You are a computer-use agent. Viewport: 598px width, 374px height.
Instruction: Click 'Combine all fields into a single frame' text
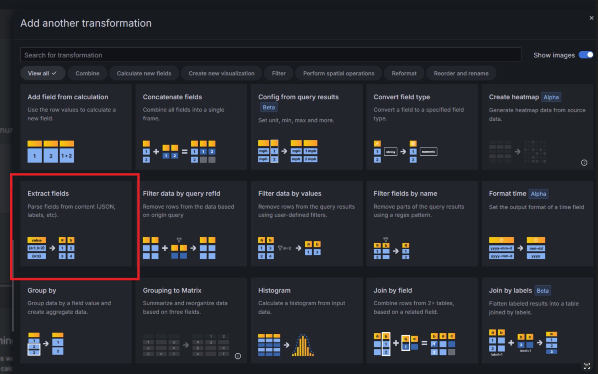tap(184, 114)
